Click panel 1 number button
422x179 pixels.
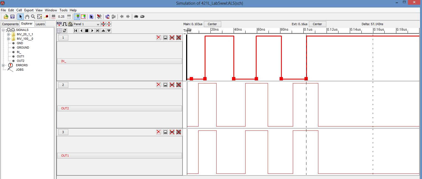tap(63, 38)
